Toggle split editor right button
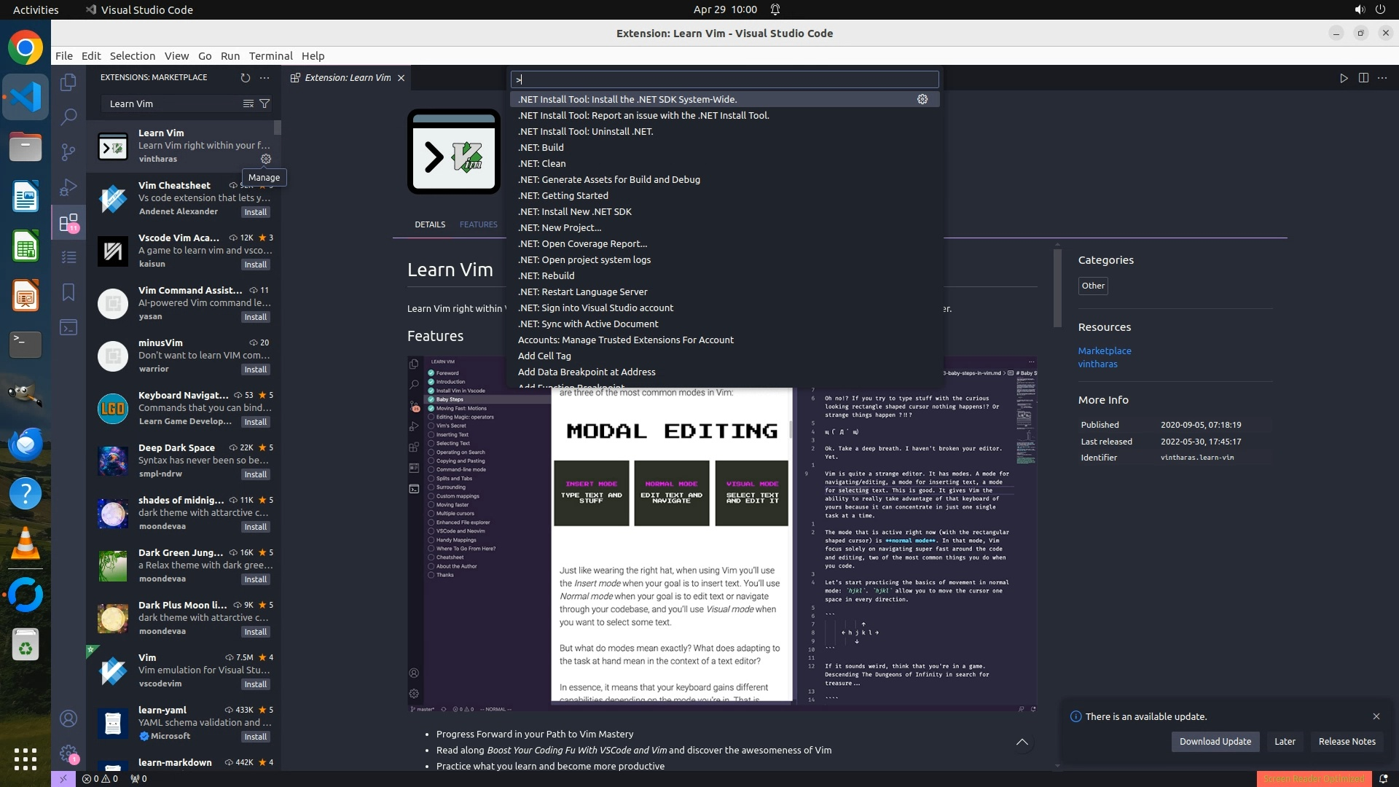Image resolution: width=1399 pixels, height=787 pixels. point(1363,78)
